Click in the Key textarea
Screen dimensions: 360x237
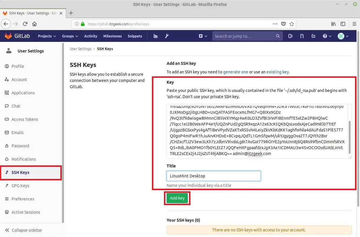point(257,131)
